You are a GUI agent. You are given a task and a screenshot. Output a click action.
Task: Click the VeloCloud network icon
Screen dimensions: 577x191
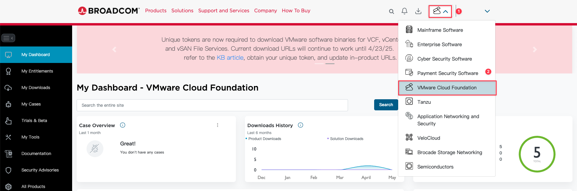click(x=409, y=137)
